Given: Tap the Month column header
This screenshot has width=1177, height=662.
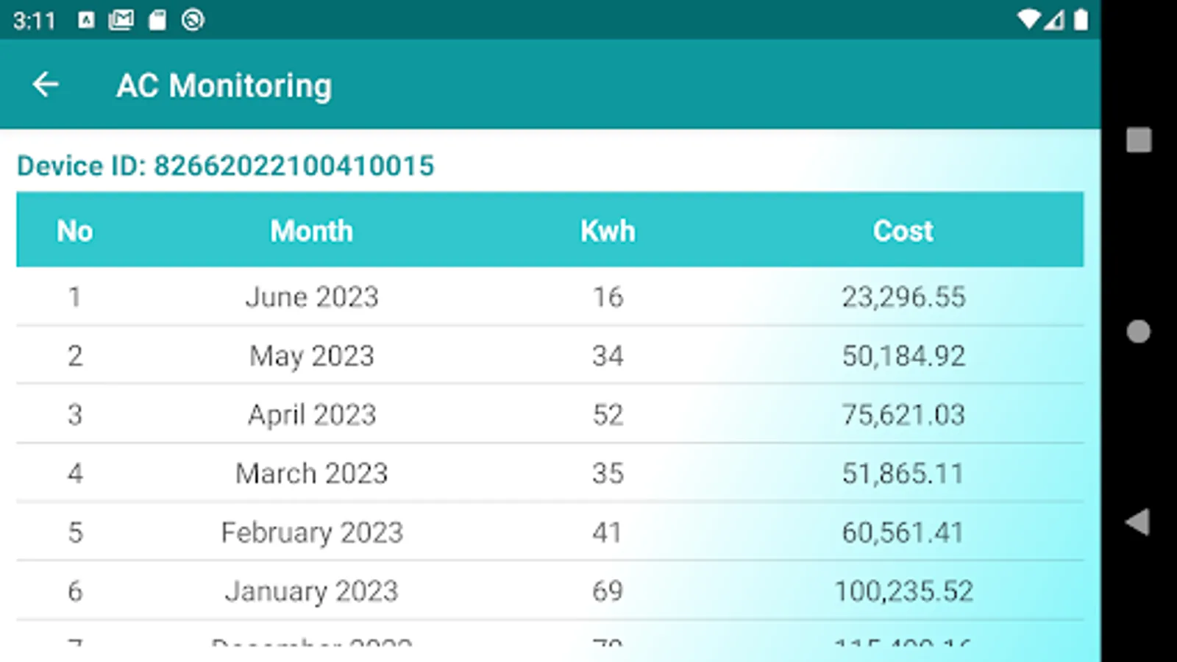Looking at the screenshot, I should click(x=311, y=231).
